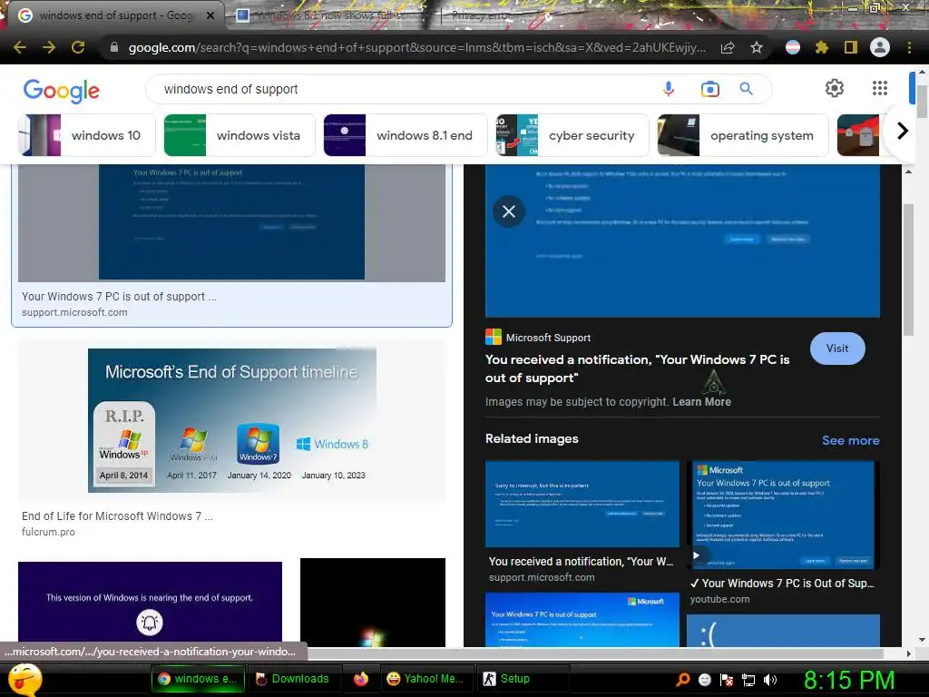Click the page vertical scrollbar thumb
Image resolution: width=929 pixels, height=697 pixels.
(922, 101)
